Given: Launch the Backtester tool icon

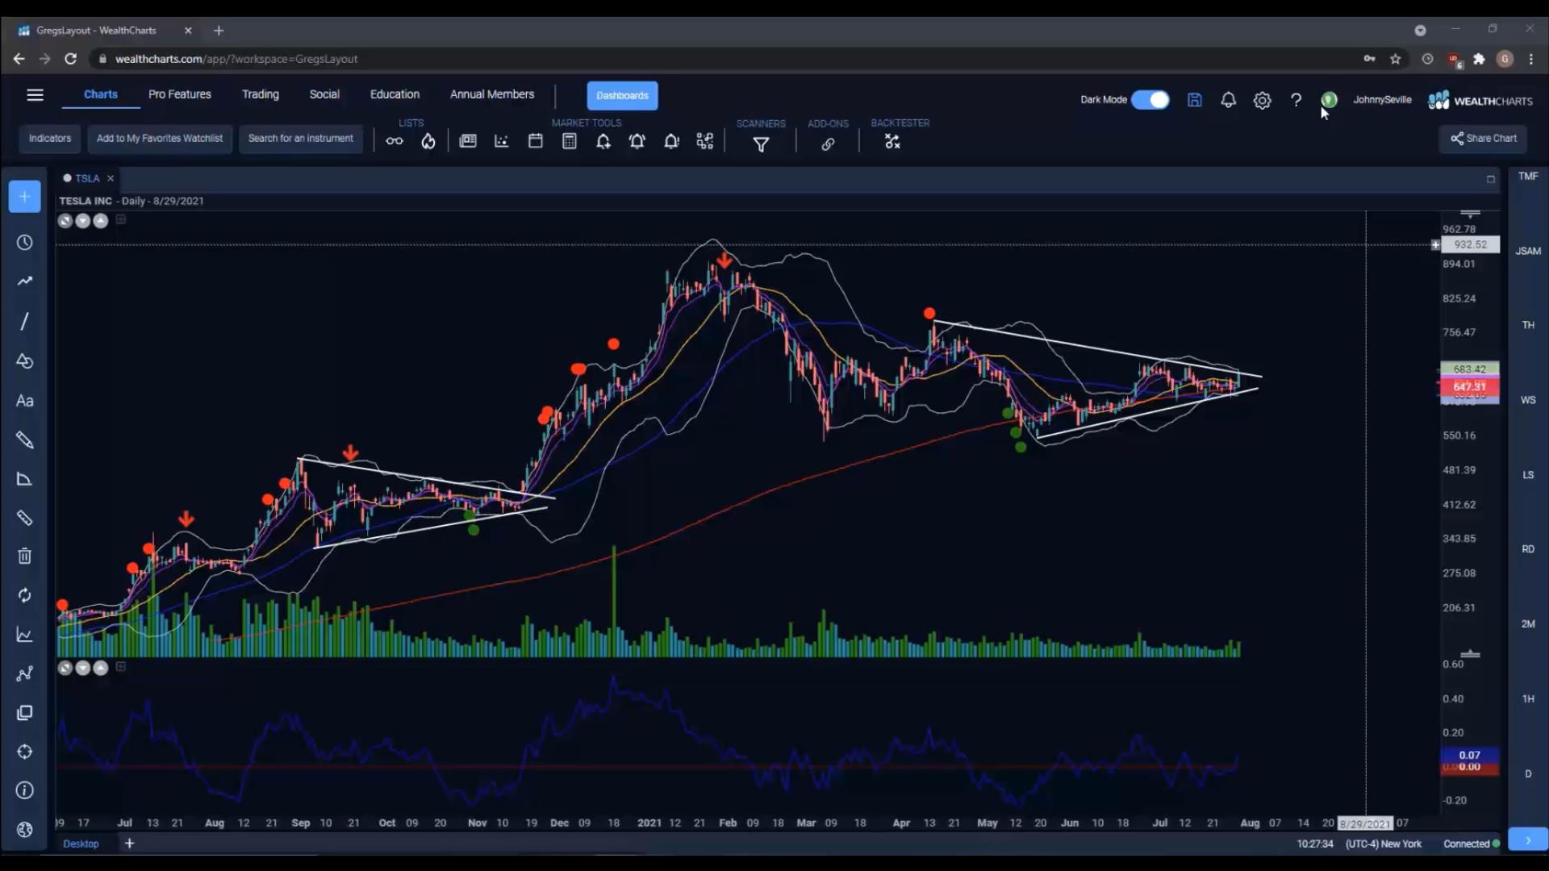Looking at the screenshot, I should pyautogui.click(x=892, y=142).
